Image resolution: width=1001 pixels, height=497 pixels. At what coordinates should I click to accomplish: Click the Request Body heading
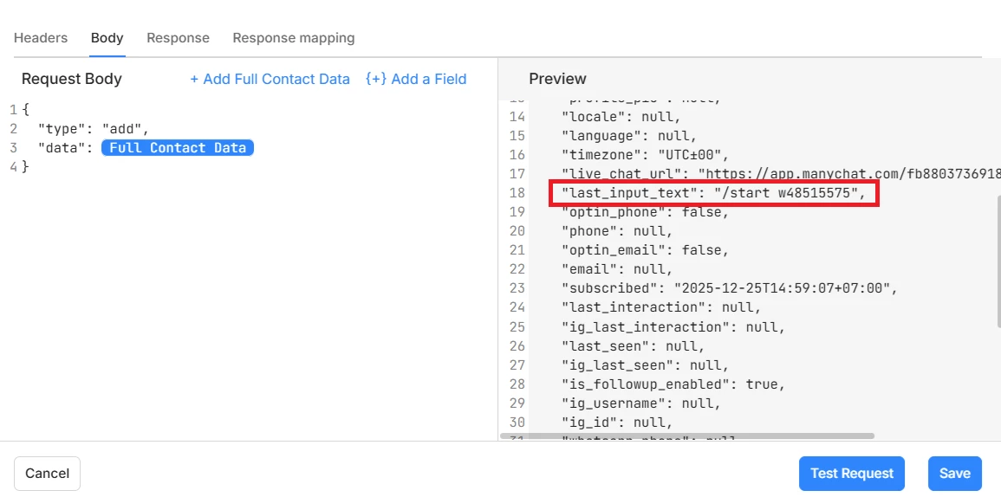(x=72, y=79)
